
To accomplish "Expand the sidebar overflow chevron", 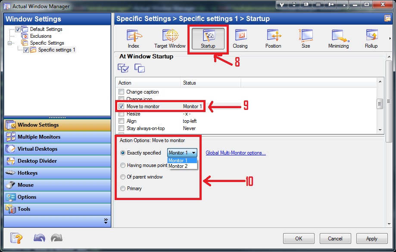I will tap(106, 221).
